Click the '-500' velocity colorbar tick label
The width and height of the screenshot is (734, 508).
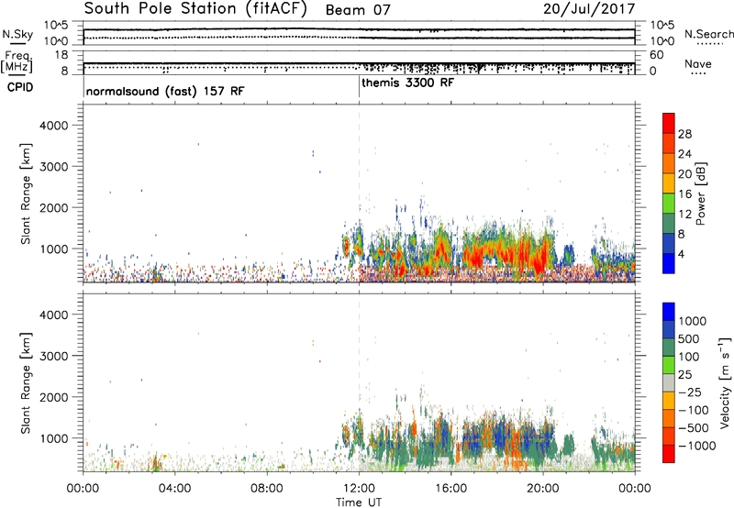pos(694,428)
